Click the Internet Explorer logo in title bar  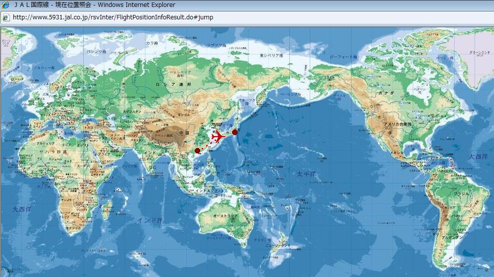point(6,5)
